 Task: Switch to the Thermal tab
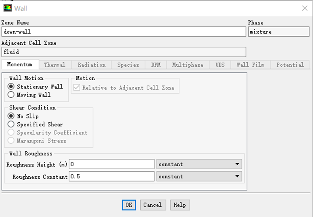[54, 65]
